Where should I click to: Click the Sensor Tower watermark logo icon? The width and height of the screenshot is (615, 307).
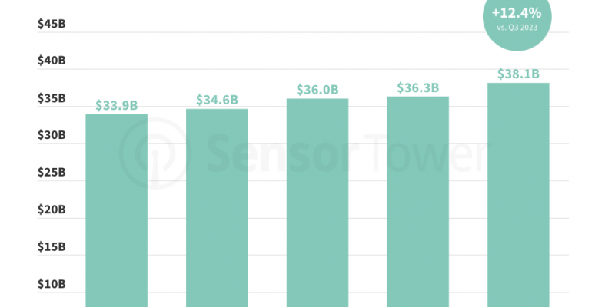pos(155,153)
